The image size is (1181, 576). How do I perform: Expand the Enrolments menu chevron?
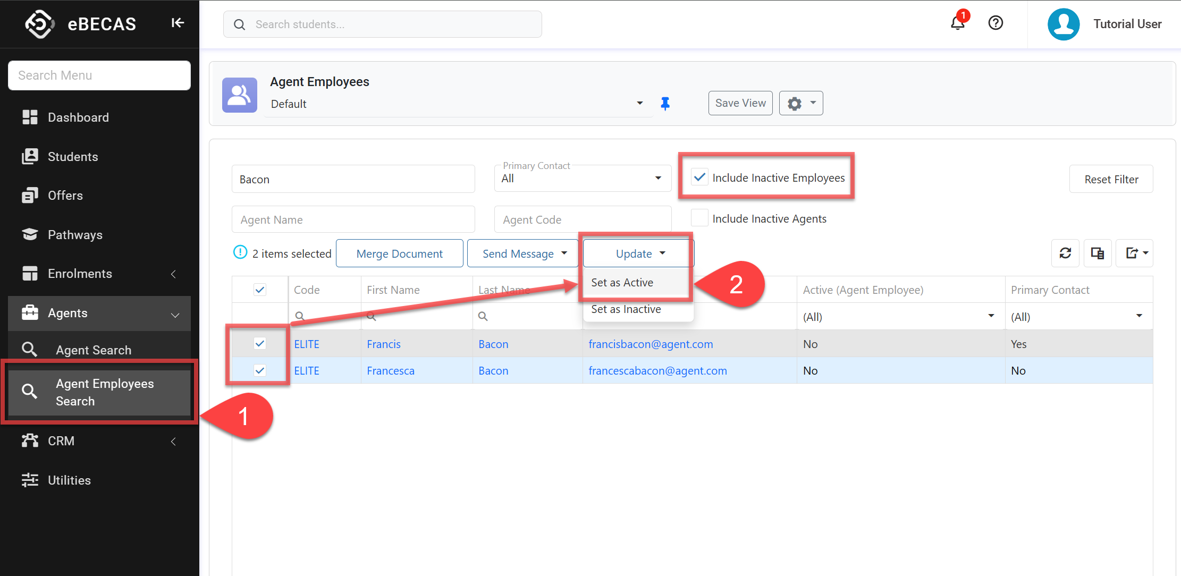click(x=174, y=274)
